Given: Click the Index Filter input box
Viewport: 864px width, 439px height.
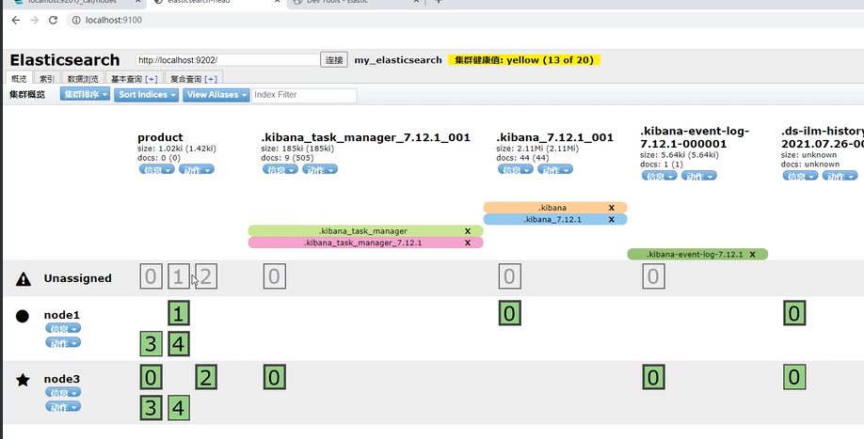Looking at the screenshot, I should [304, 95].
